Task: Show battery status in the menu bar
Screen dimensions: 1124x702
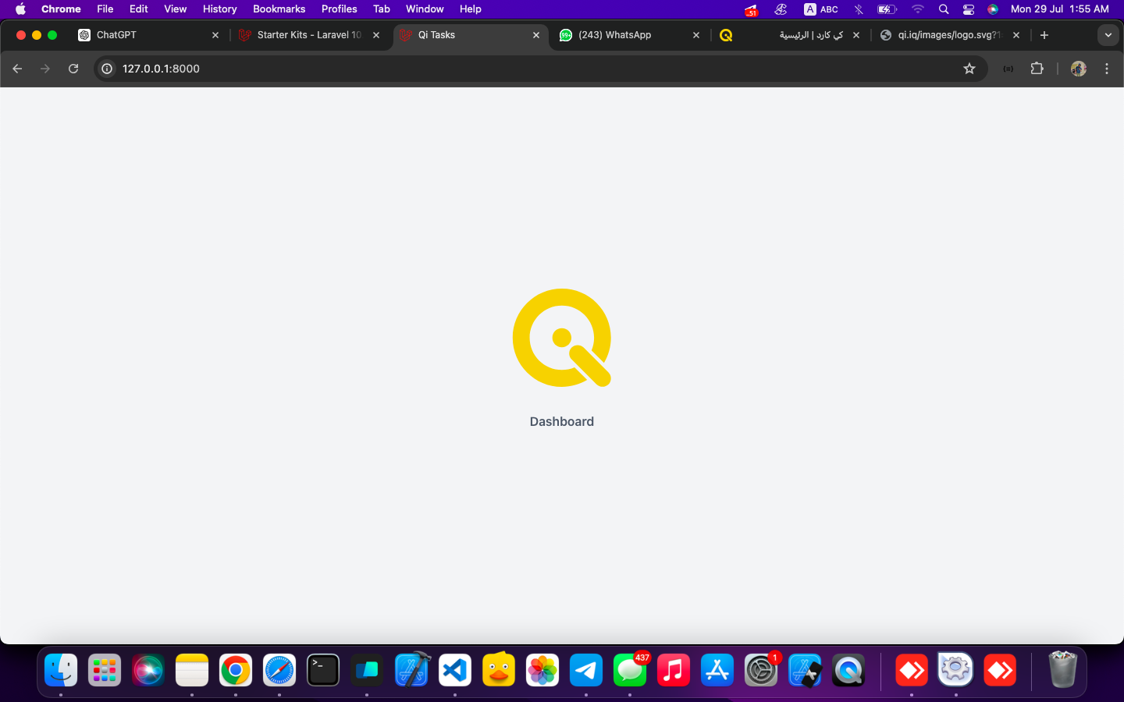Action: coord(887,9)
